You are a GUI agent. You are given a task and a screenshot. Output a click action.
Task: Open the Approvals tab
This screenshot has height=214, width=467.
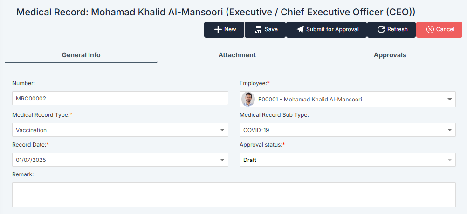coord(390,55)
